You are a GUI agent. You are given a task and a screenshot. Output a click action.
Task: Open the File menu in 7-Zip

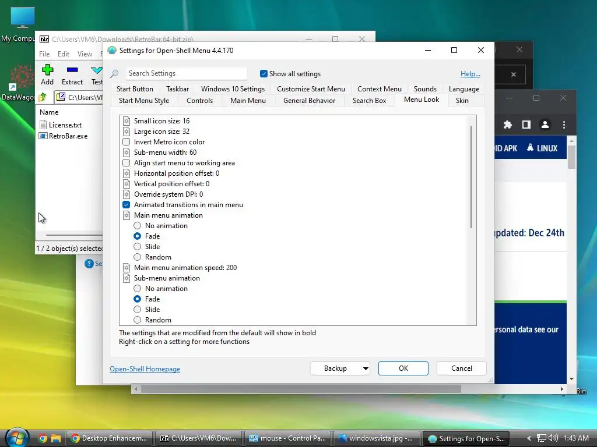pyautogui.click(x=44, y=54)
